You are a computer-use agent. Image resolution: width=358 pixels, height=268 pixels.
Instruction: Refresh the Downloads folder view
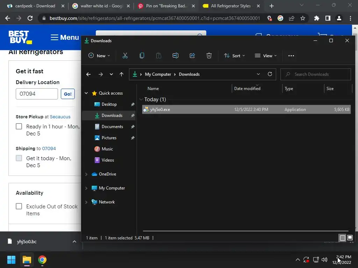pos(270,74)
